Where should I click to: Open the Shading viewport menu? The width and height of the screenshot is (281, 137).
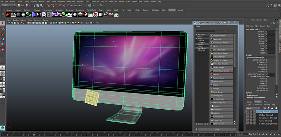click(x=15, y=20)
